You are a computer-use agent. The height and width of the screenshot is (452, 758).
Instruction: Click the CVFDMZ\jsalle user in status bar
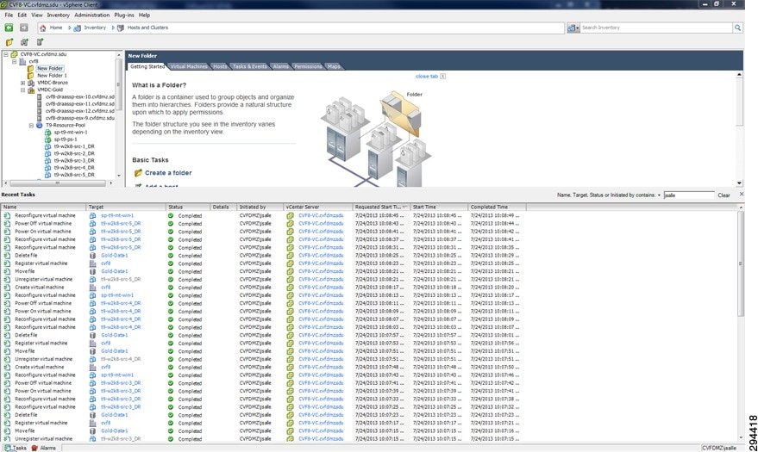(719, 449)
